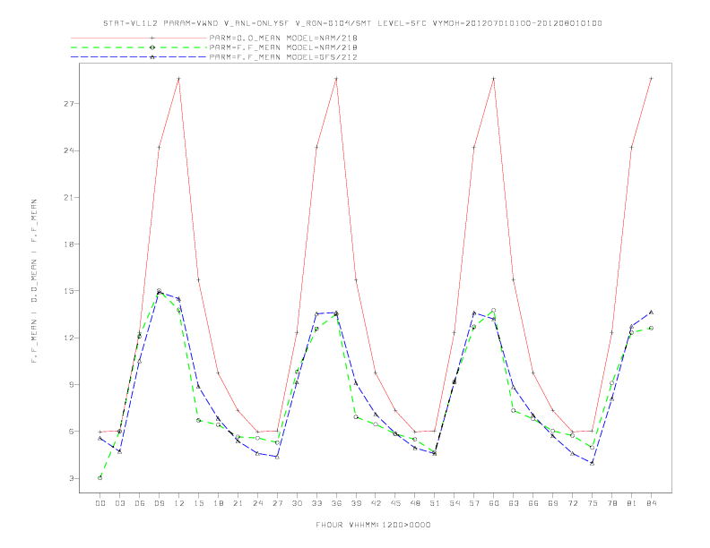Click the y-axis tick label 3
710x548 pixels.
click(72, 478)
